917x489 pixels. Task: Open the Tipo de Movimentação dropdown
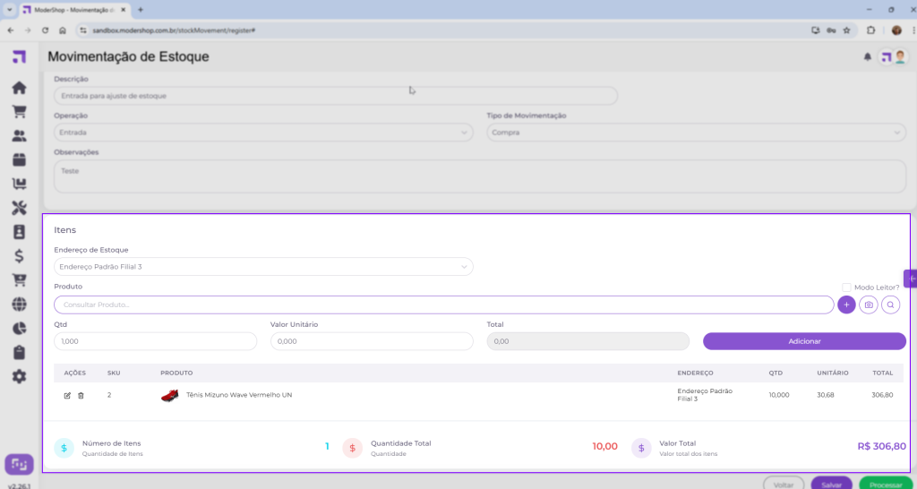(696, 133)
